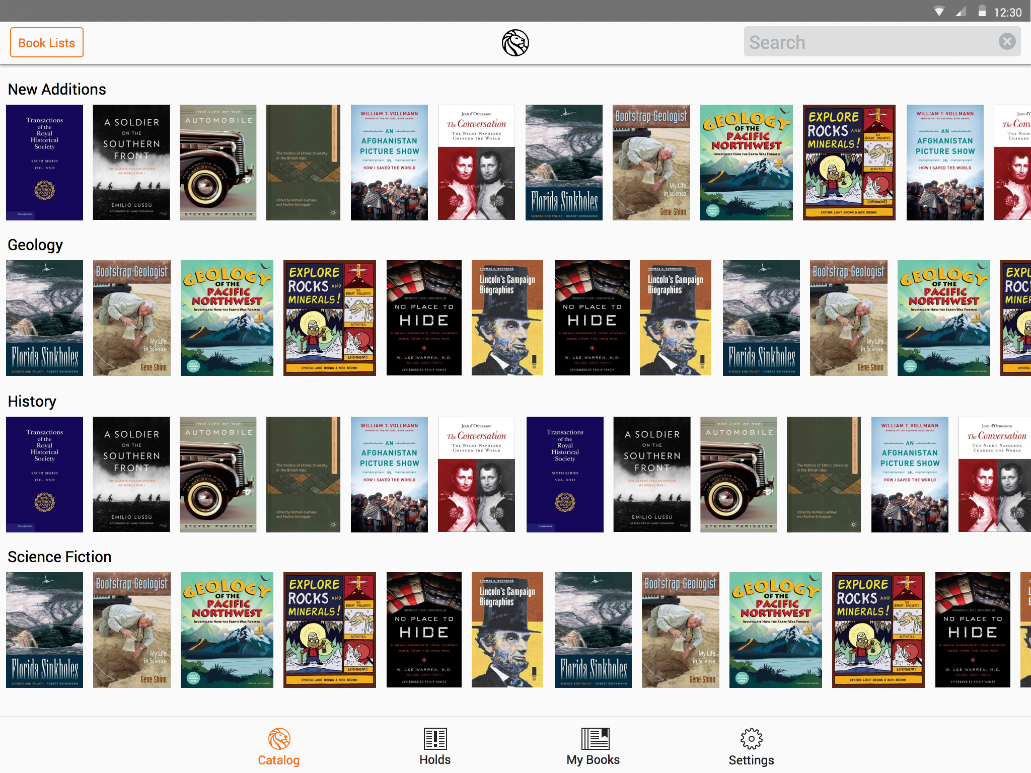1031x773 pixels.
Task: Open the History section heading
Action: (32, 402)
